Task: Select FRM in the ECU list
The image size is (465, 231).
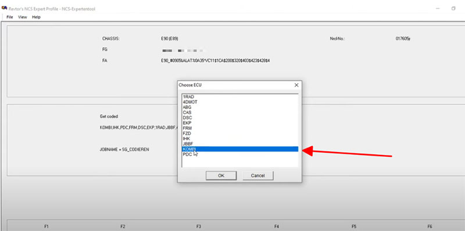Action: [x=240, y=128]
